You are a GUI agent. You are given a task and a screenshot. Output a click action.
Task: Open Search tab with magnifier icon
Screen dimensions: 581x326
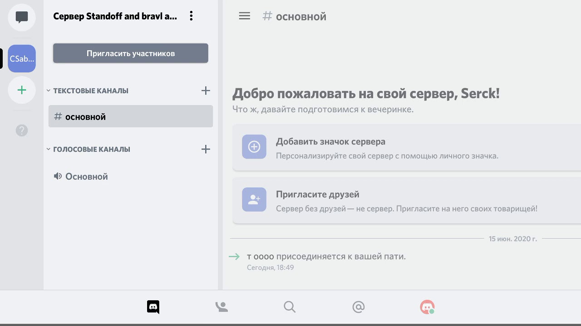(290, 307)
